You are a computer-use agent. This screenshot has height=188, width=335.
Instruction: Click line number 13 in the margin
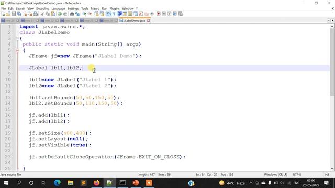[8, 98]
